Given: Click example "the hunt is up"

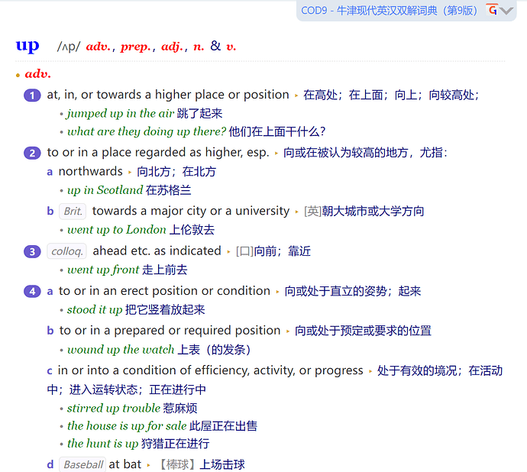Looking at the screenshot, I should pos(103,444).
